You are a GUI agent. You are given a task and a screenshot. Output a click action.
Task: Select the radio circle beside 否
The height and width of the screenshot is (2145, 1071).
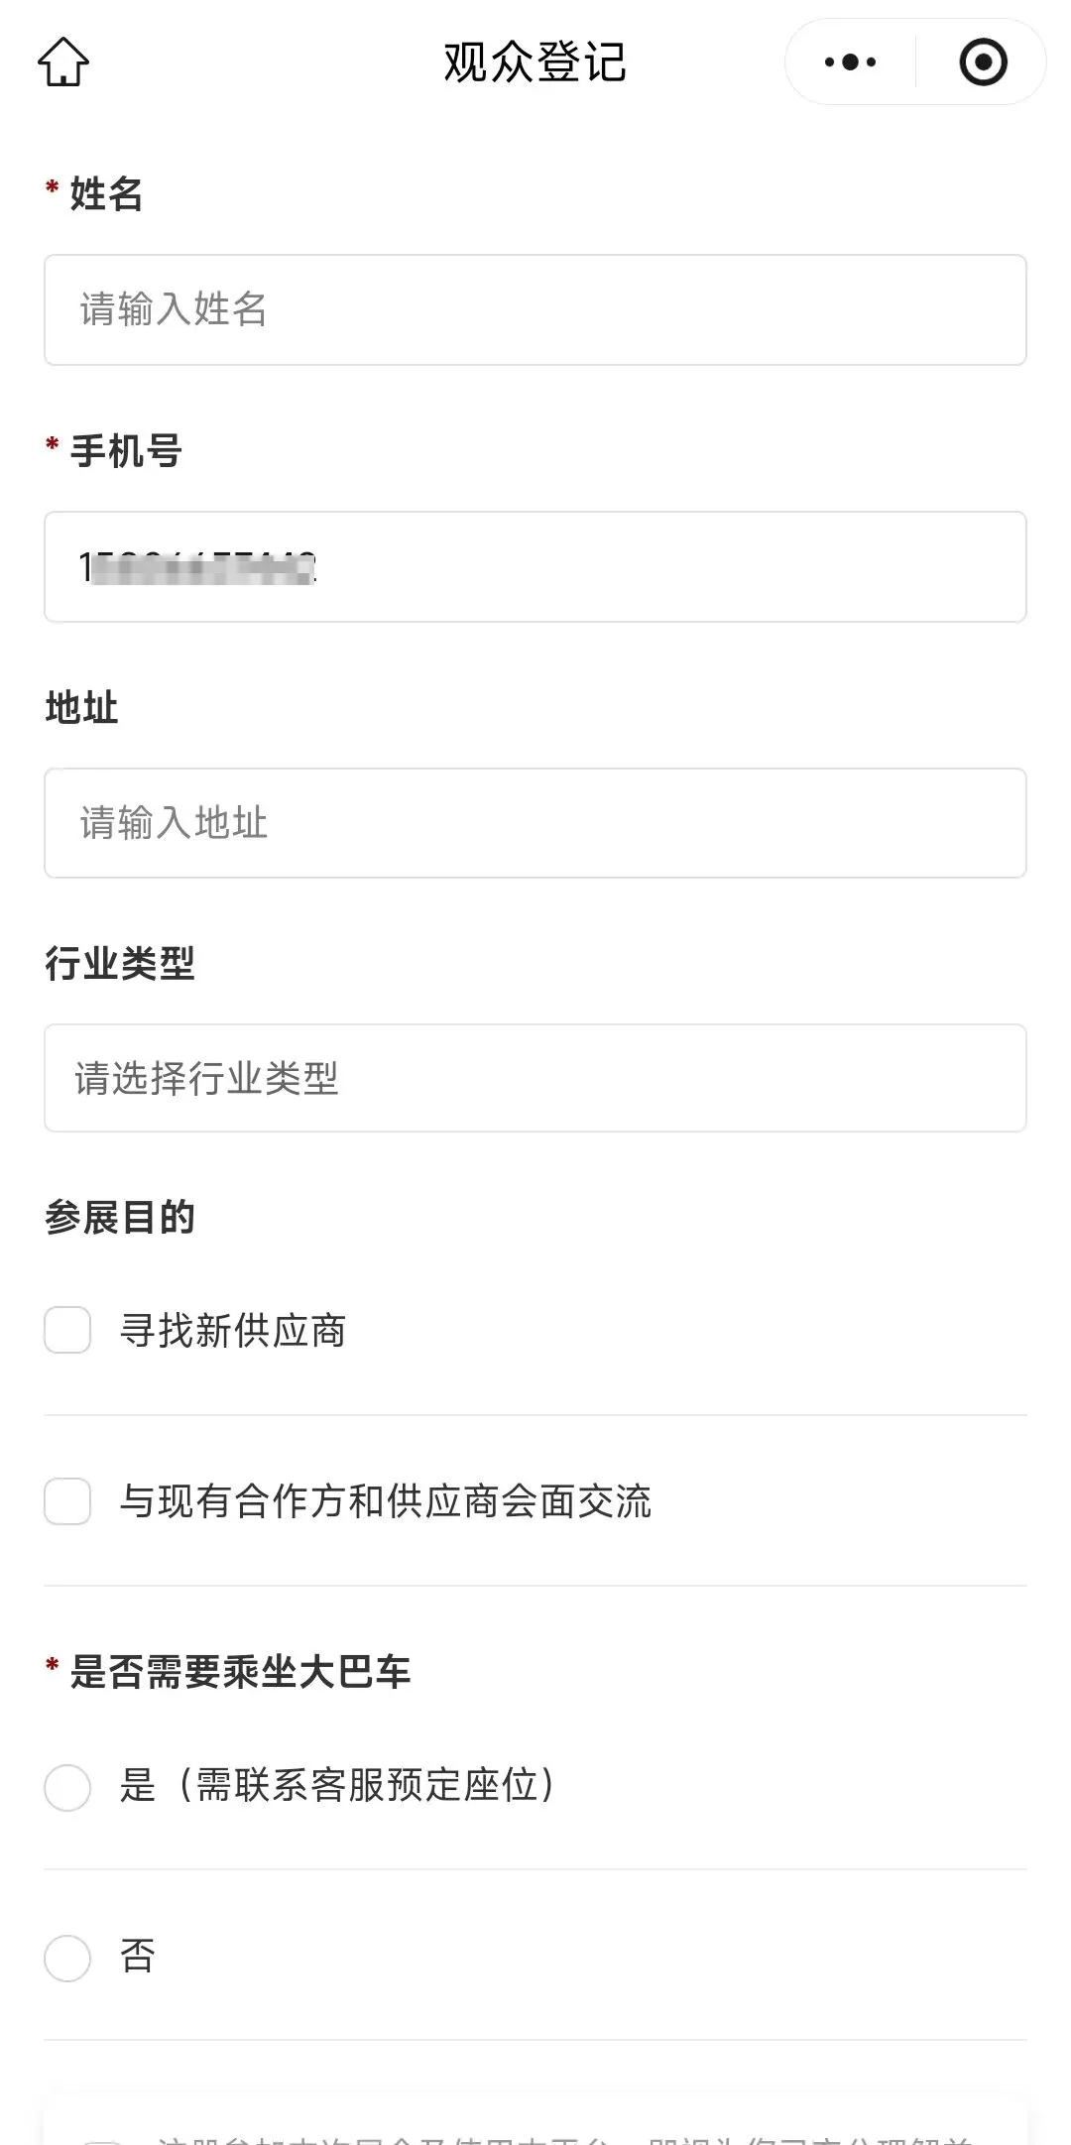[x=67, y=1958]
